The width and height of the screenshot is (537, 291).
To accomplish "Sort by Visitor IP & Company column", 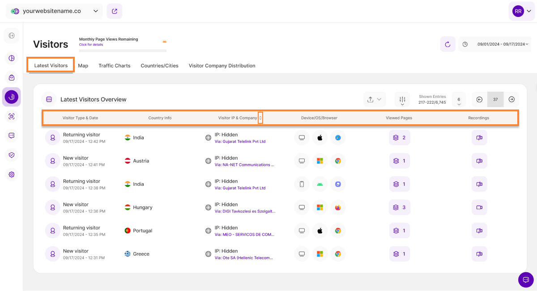I will (x=260, y=118).
